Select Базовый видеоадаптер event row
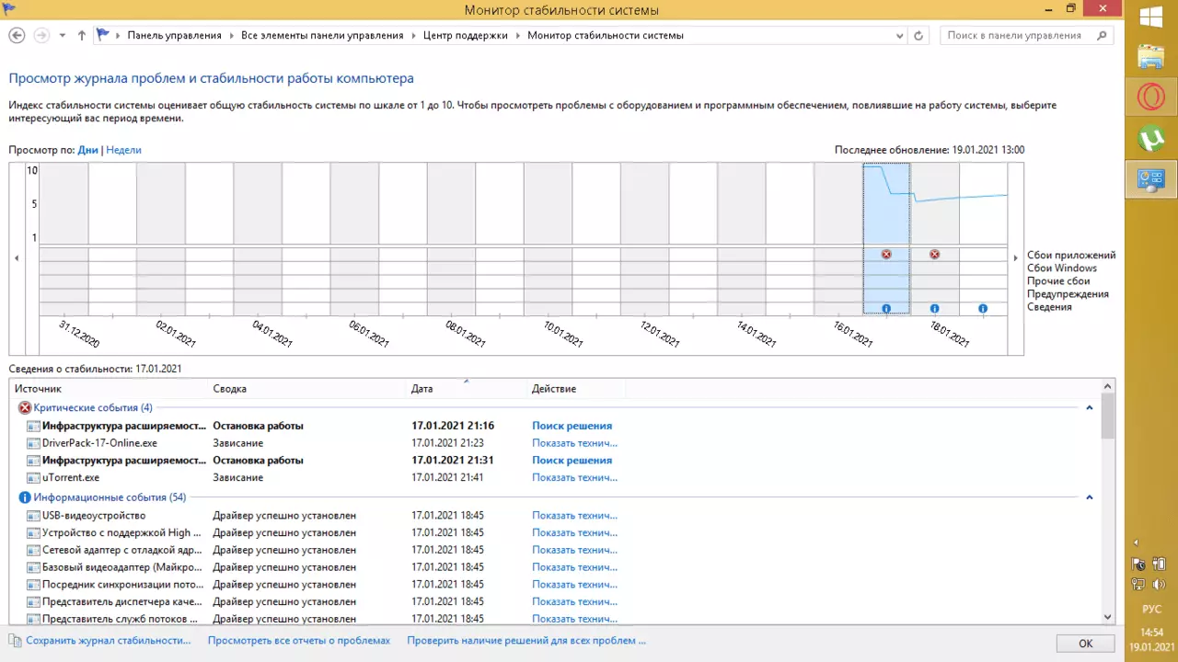This screenshot has width=1178, height=662. (555, 567)
